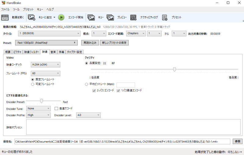Click the プレビュー preview icon
The width and height of the screenshot is (244, 155).
[x=110, y=17]
